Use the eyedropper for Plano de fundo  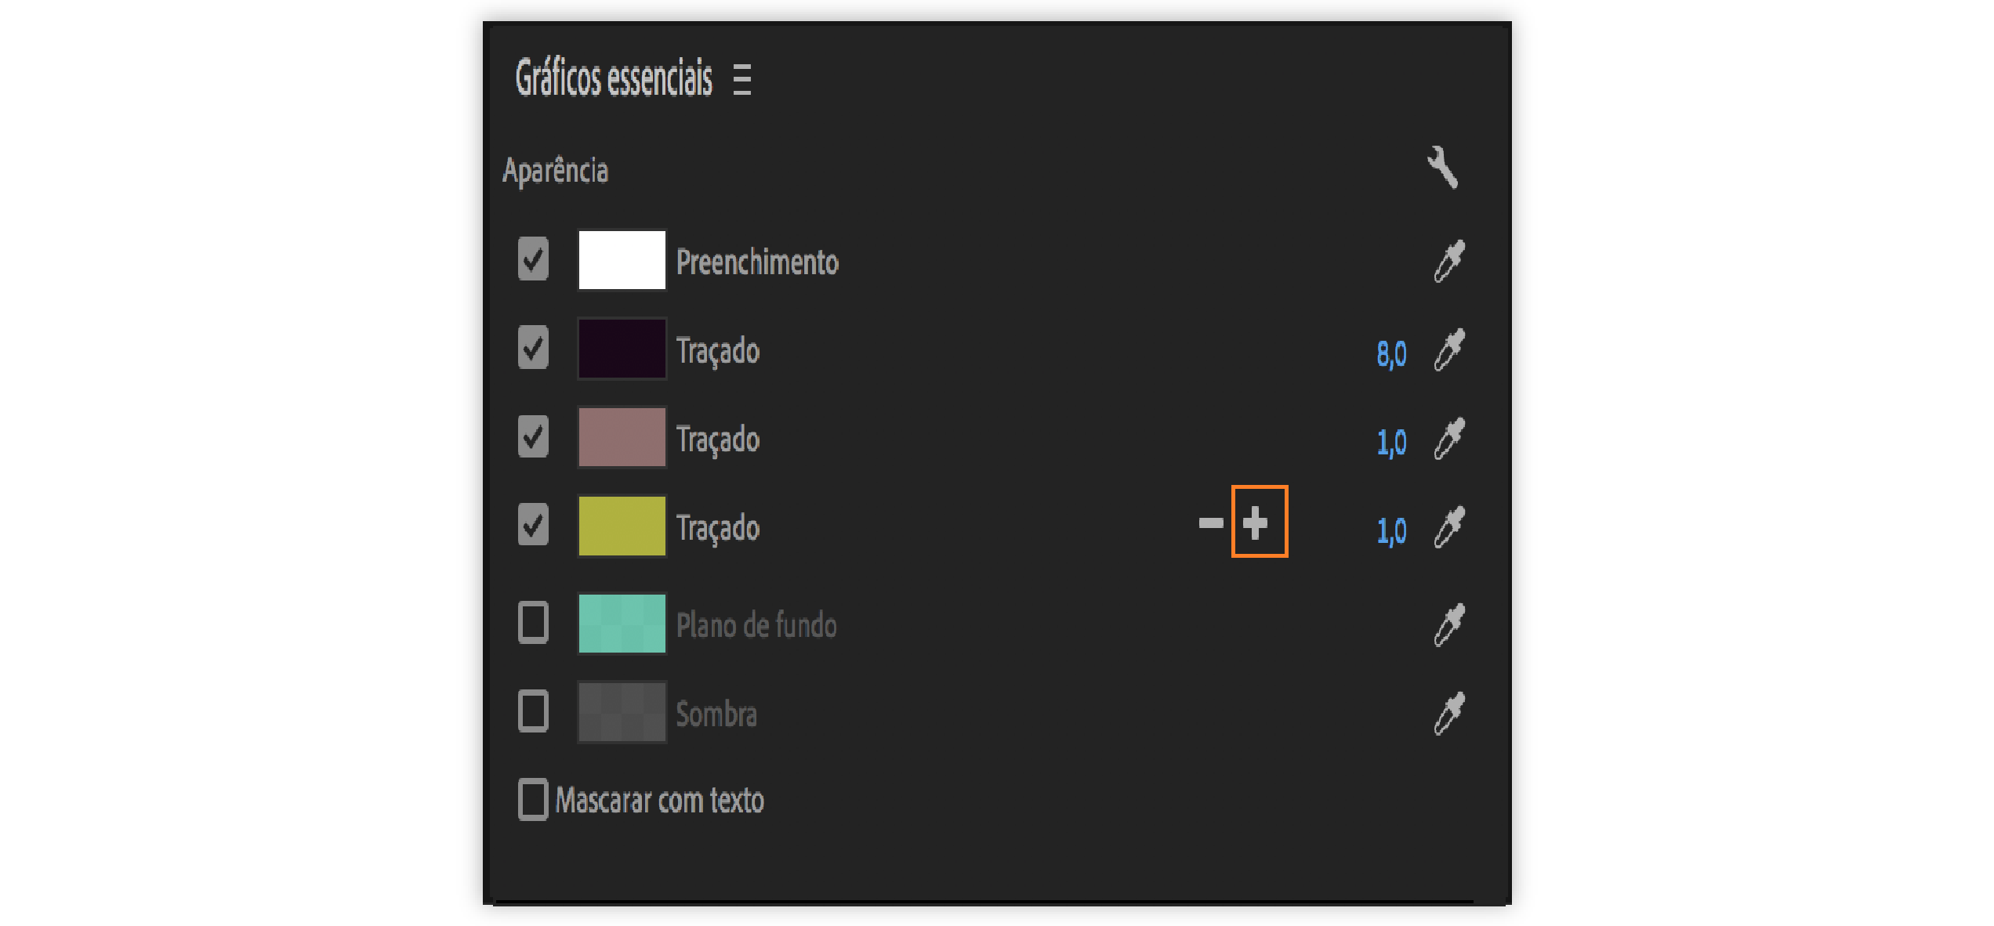click(1448, 624)
